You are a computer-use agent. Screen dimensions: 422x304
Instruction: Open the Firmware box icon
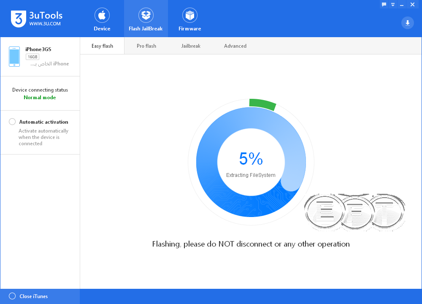point(190,15)
